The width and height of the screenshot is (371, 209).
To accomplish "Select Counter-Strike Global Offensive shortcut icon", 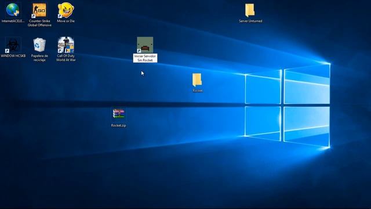I will (39, 10).
